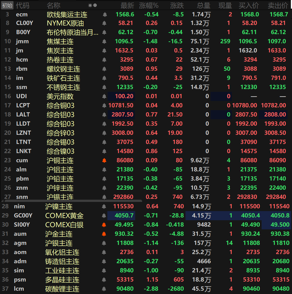292x294 pixels.
Task: Click the orange alert bell for 沪铜主连
Action: [104, 161]
